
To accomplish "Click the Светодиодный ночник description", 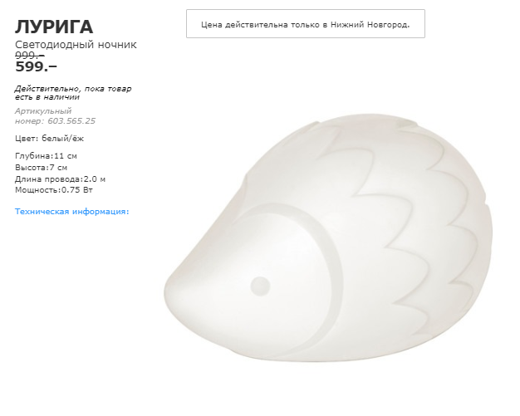I will tap(76, 44).
